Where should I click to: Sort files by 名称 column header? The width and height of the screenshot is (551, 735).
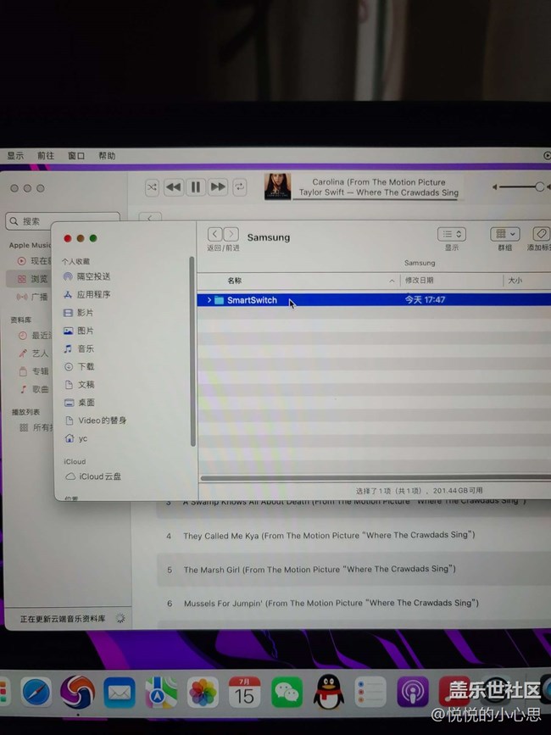click(x=235, y=280)
